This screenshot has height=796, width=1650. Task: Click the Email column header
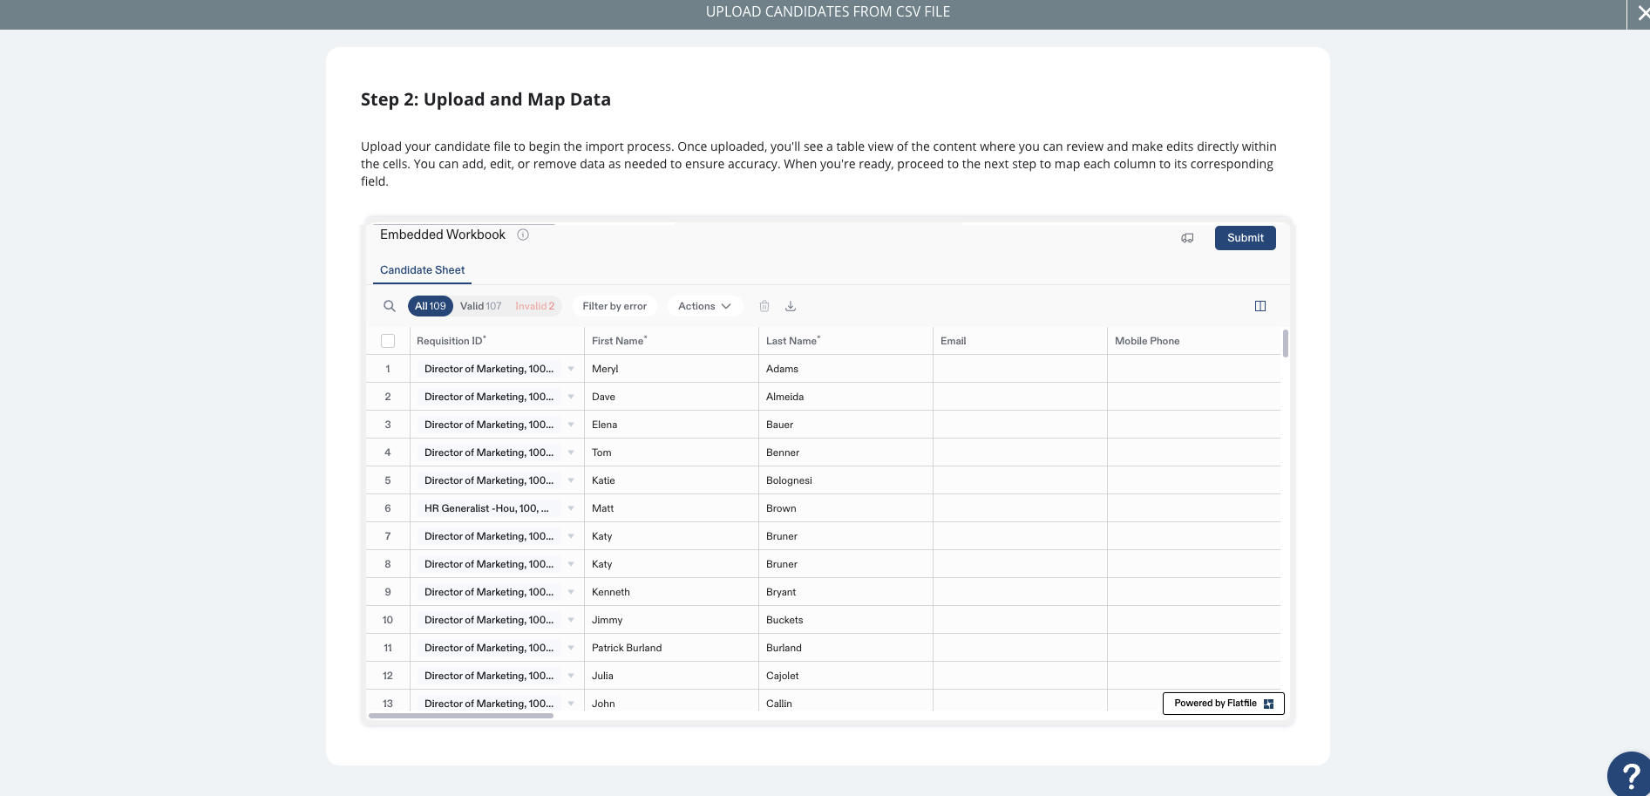pos(1020,341)
